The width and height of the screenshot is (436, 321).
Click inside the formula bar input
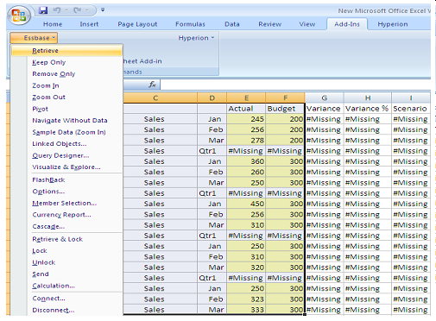[295, 85]
